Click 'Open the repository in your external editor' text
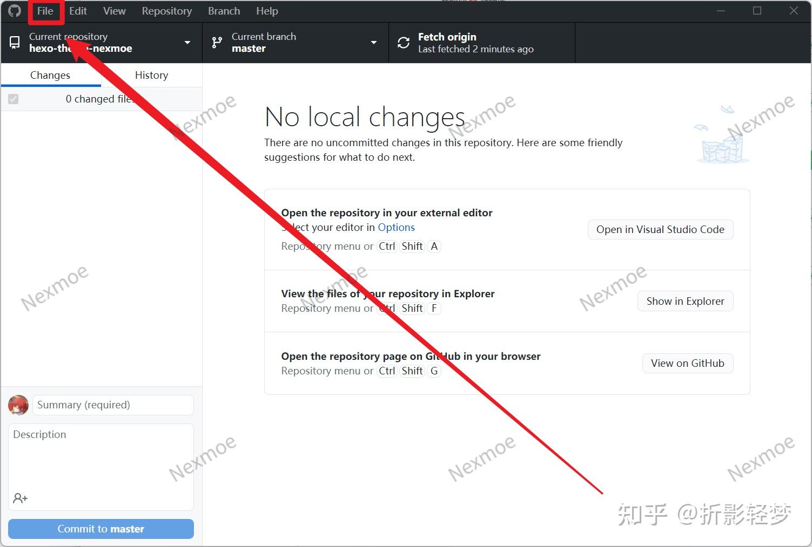 click(387, 213)
